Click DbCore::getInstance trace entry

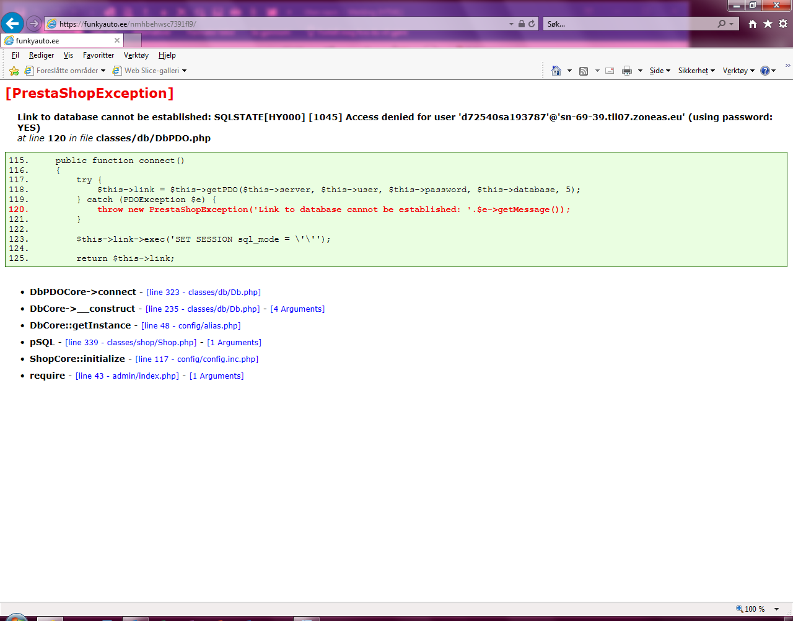tap(81, 325)
